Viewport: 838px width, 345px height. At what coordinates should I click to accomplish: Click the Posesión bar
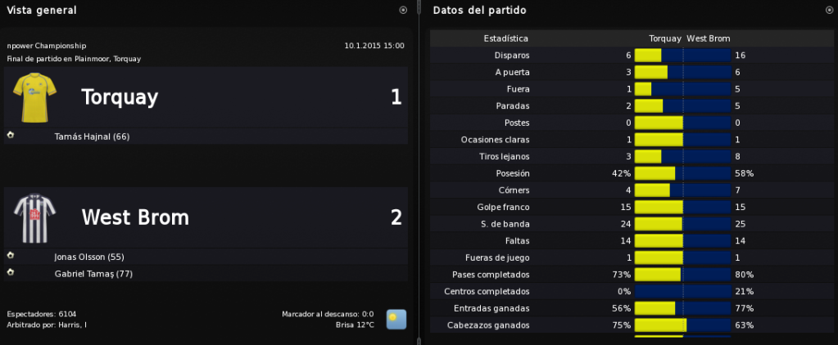pyautogui.click(x=682, y=173)
